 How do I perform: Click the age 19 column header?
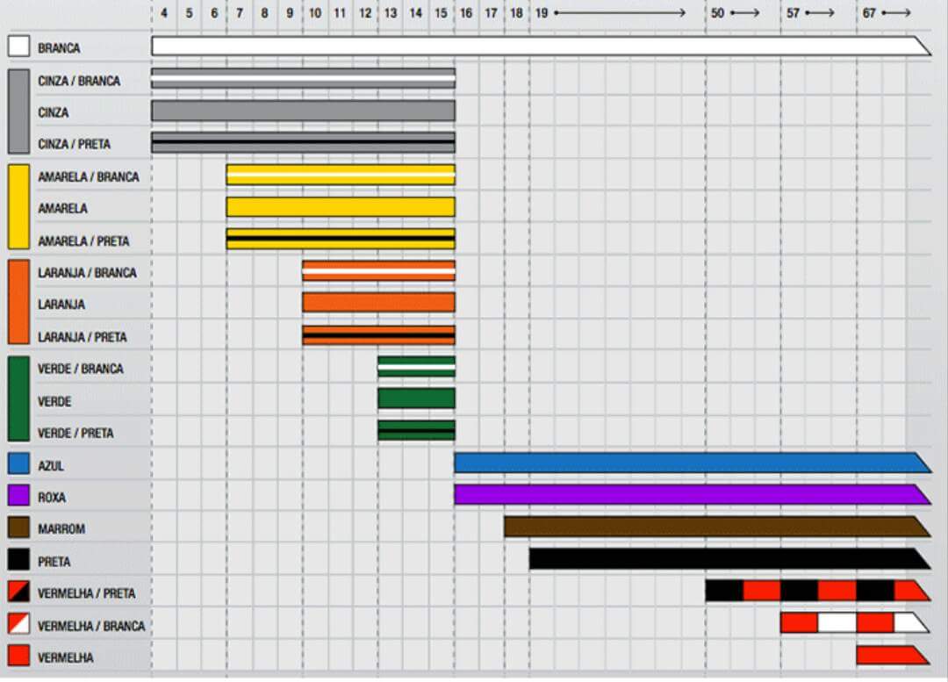click(x=542, y=13)
